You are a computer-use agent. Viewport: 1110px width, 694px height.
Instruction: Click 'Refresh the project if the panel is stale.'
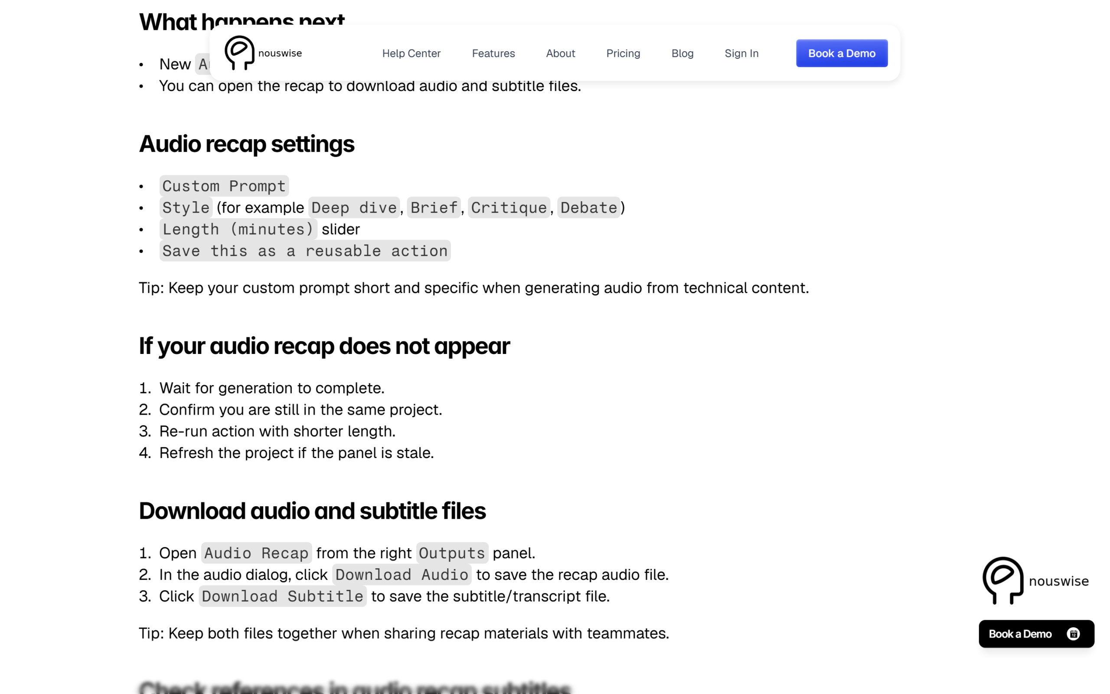(296, 452)
